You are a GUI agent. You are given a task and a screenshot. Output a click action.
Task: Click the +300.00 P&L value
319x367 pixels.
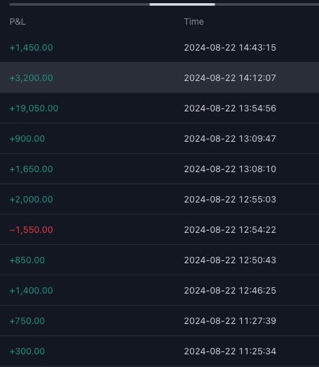(27, 351)
